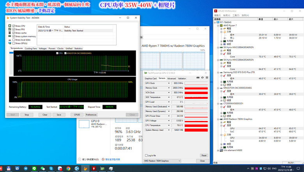Click GPU-Z refresh icon
Image resolution: width=304 pixels, height=172 pixels.
(x=202, y=77)
